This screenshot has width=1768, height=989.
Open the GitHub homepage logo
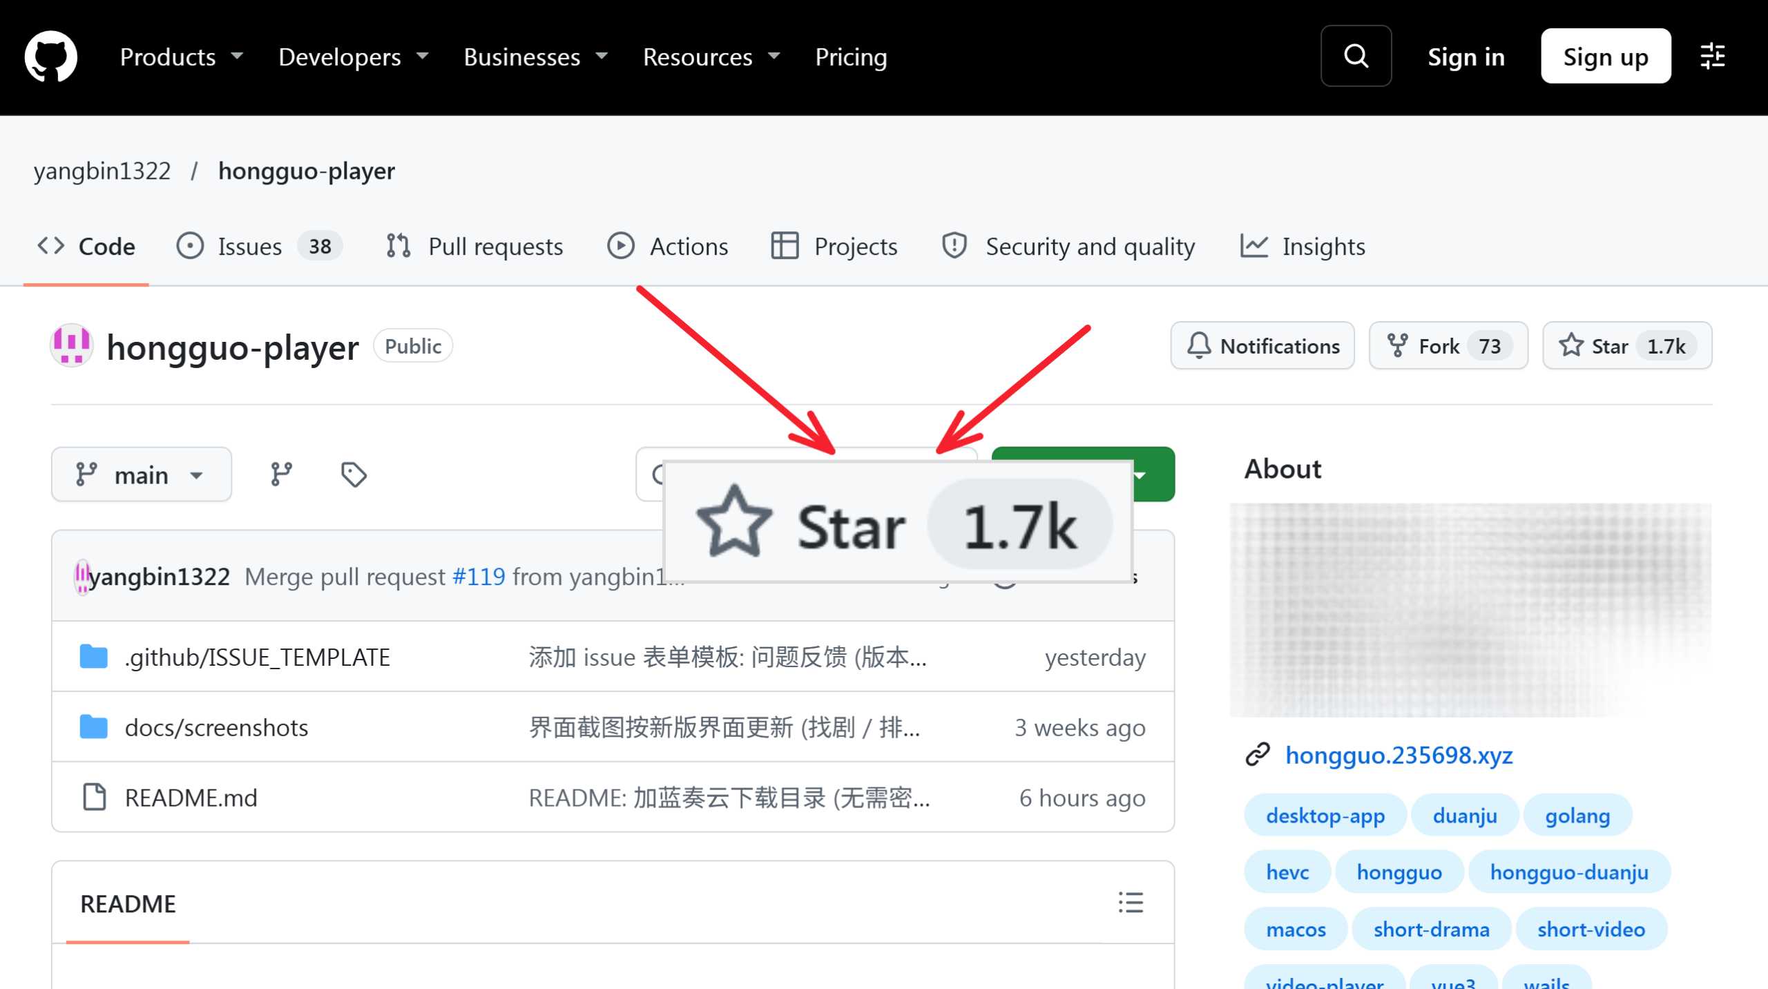tap(50, 57)
